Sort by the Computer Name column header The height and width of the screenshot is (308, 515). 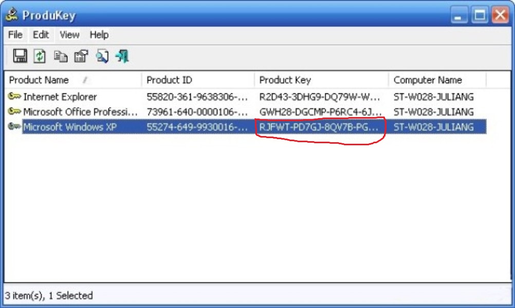pyautogui.click(x=437, y=80)
